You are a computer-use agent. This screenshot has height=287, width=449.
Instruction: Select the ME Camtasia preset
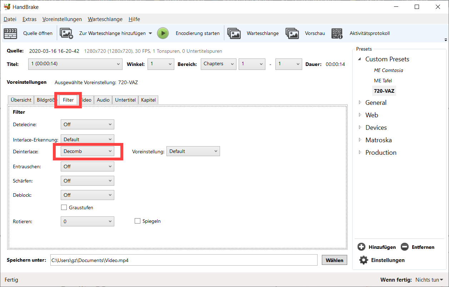[x=388, y=70]
